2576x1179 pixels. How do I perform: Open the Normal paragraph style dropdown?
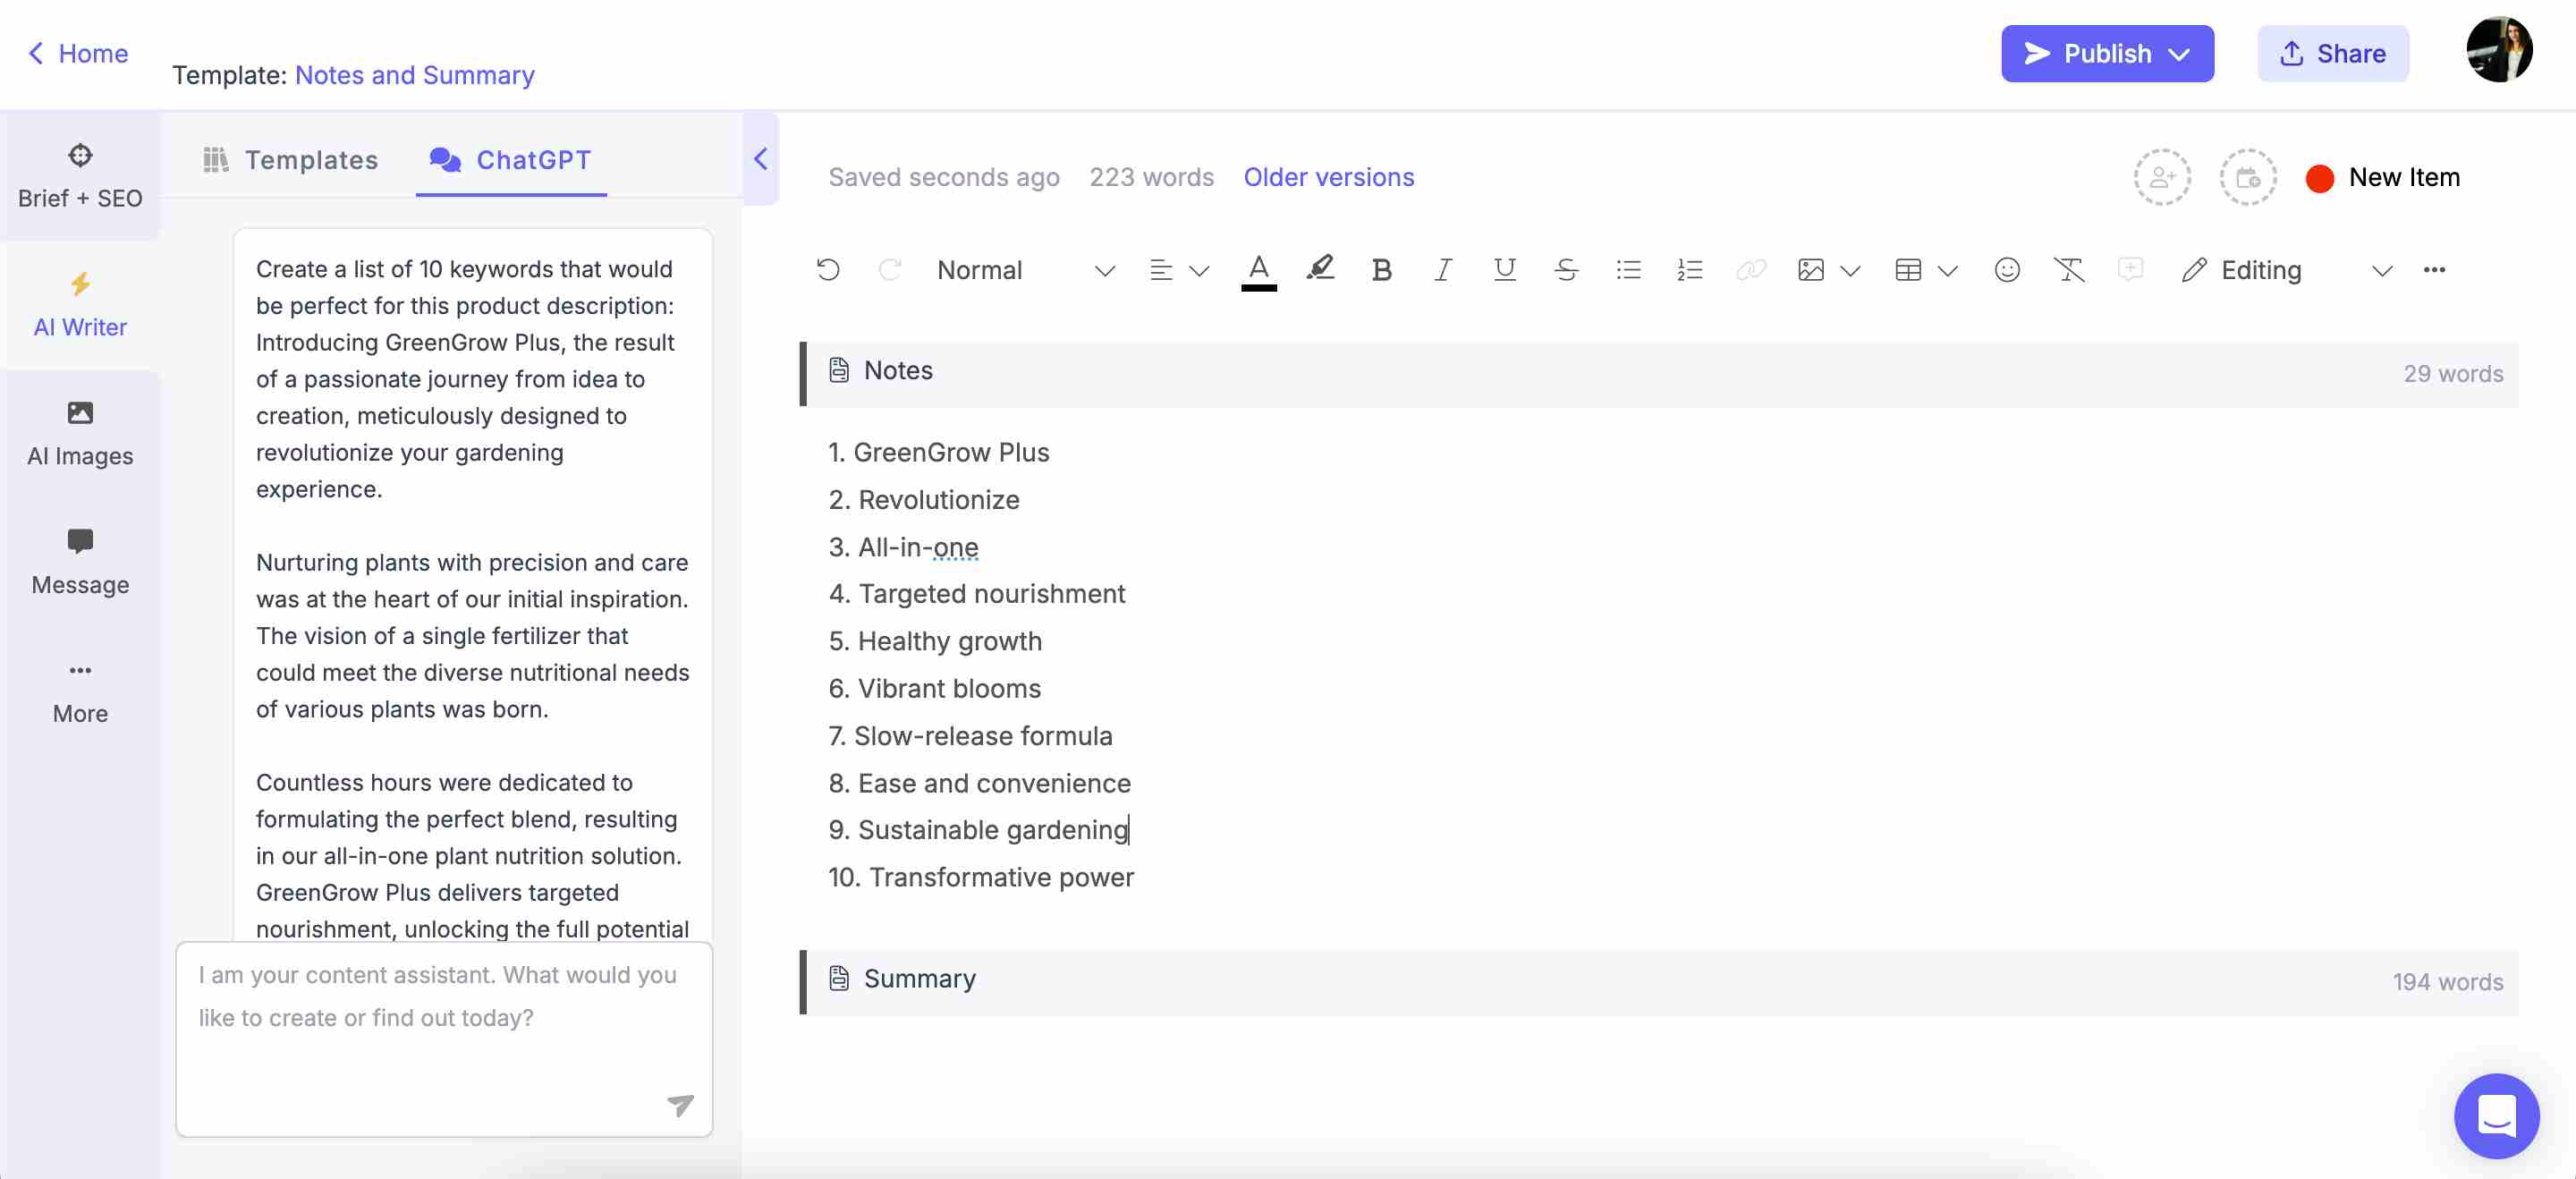click(x=1026, y=270)
